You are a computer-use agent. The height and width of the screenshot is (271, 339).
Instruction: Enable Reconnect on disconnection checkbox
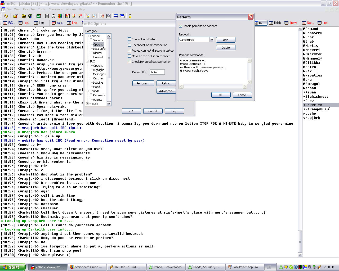click(x=129, y=45)
